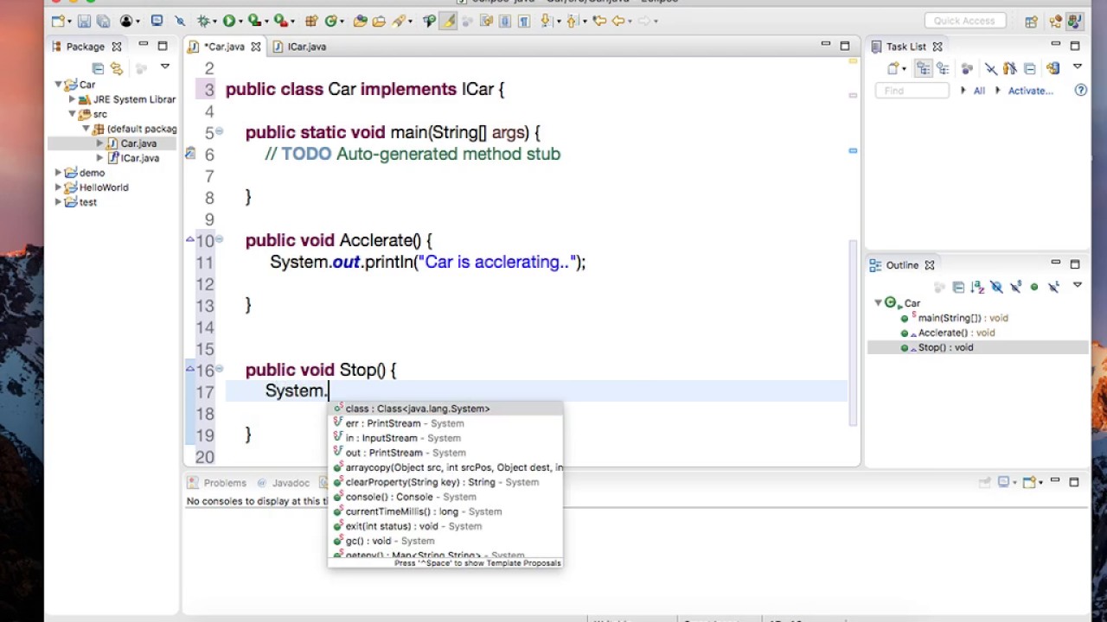Select Accelerate() : void in Outline

coord(949,333)
